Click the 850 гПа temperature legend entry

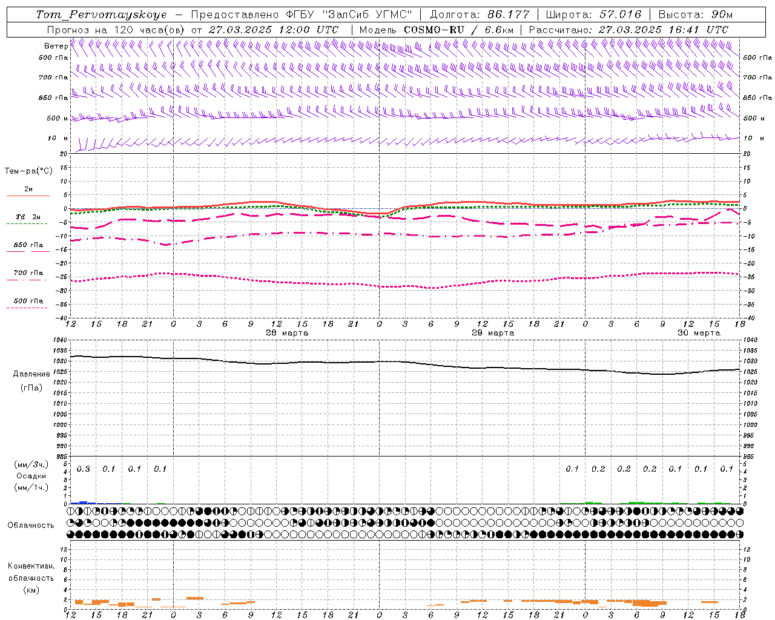click(x=28, y=245)
